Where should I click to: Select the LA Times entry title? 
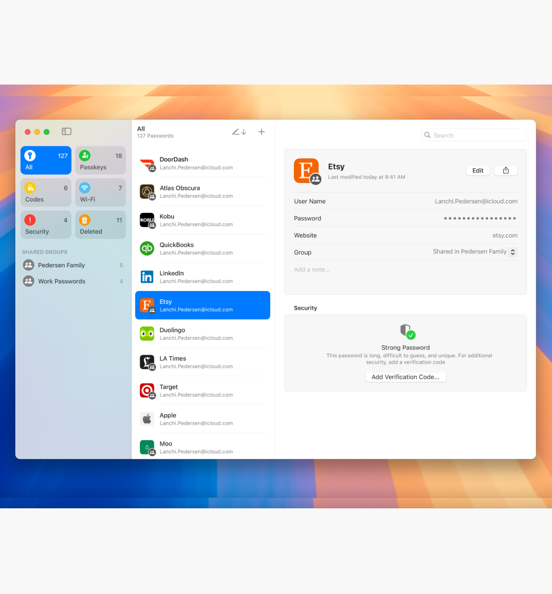(x=173, y=359)
